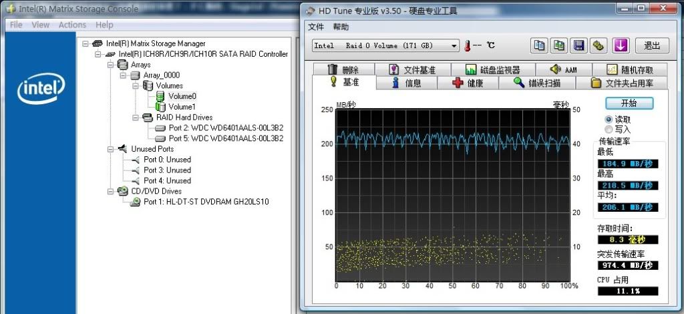Image resolution: width=684 pixels, height=314 pixels.
Task: Click the 8.3 access time value
Action: coord(628,239)
